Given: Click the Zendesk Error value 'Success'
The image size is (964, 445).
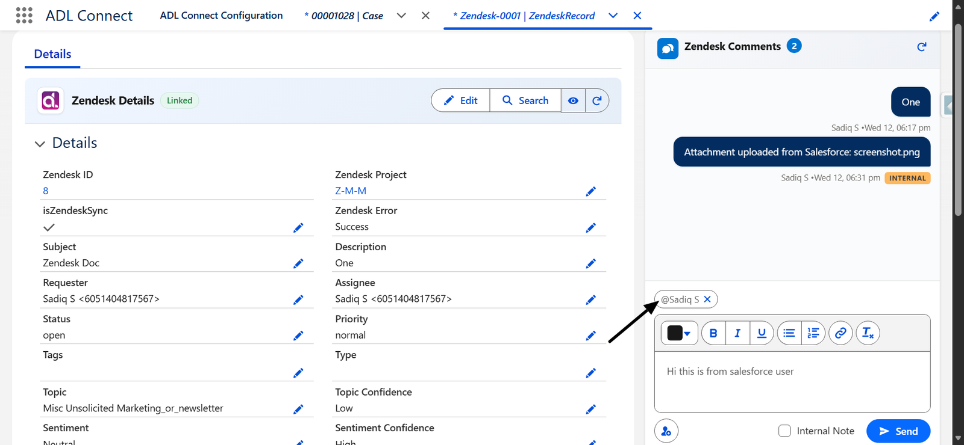Looking at the screenshot, I should pos(352,227).
